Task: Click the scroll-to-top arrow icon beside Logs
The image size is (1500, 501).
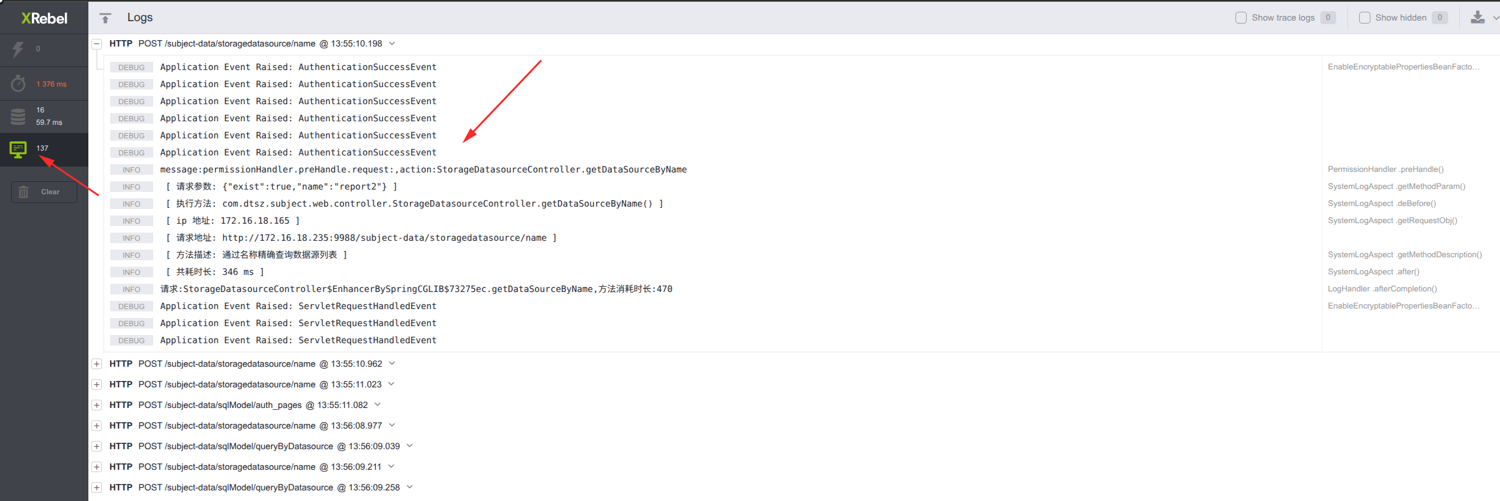Action: [x=105, y=18]
